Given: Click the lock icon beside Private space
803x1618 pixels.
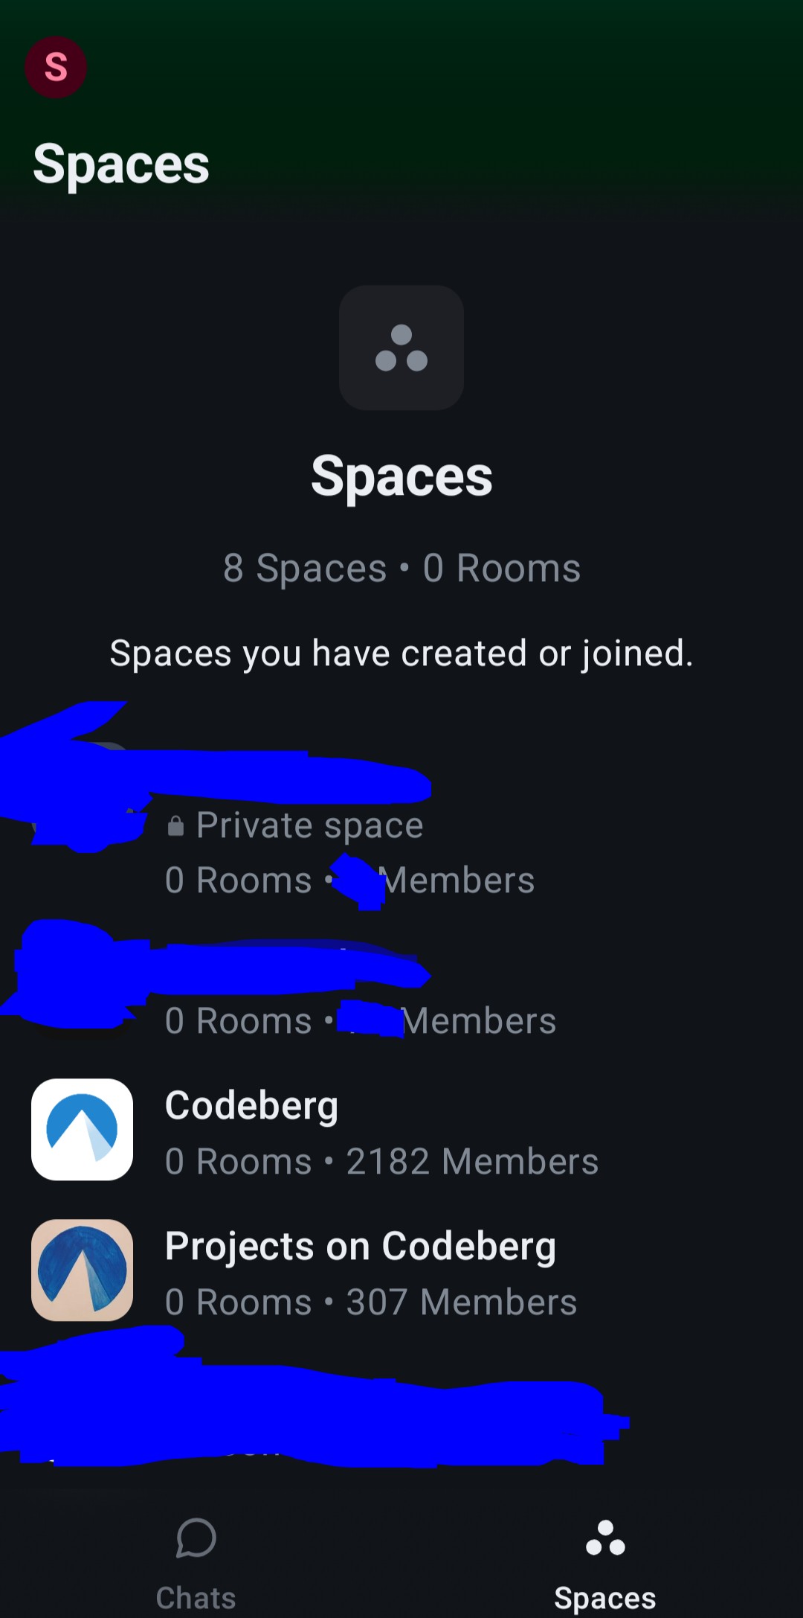Looking at the screenshot, I should (175, 826).
